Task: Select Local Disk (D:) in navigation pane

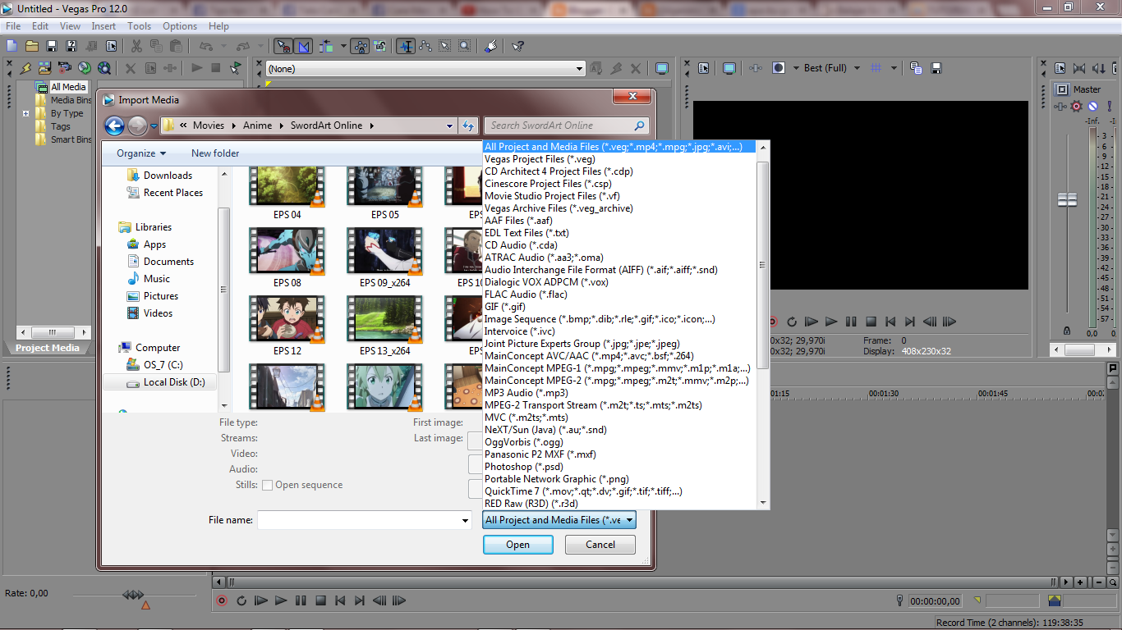Action: pyautogui.click(x=174, y=382)
